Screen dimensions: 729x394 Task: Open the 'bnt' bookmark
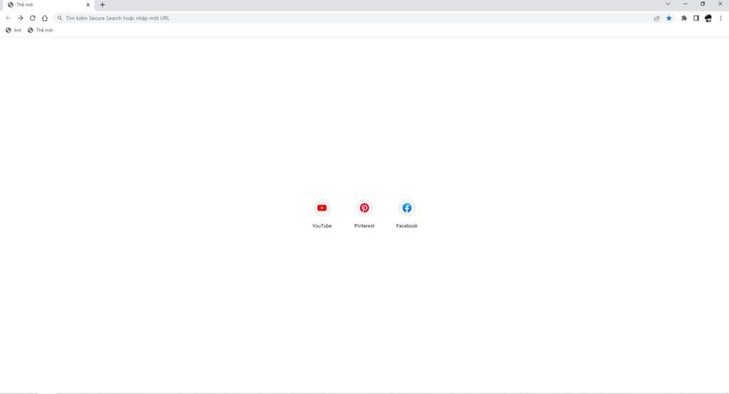pyautogui.click(x=14, y=30)
